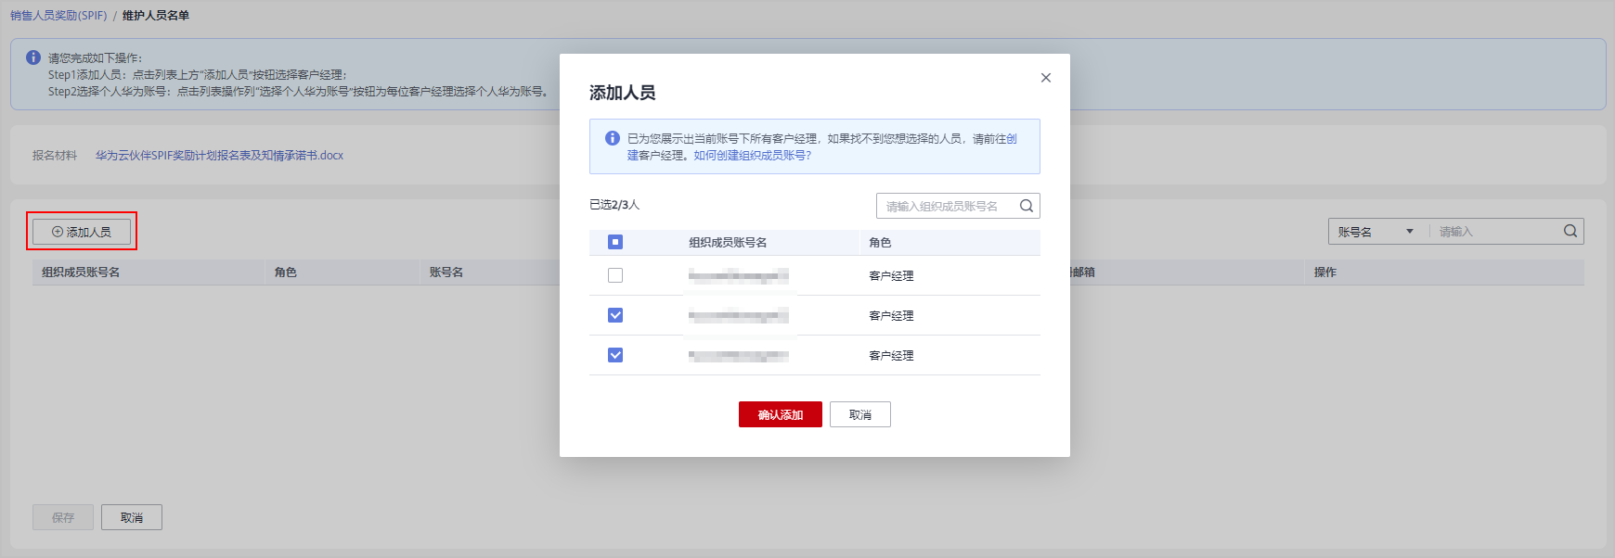Click the 添加人员 button on the page
Viewport: 1615px width, 558px height.
82,232
